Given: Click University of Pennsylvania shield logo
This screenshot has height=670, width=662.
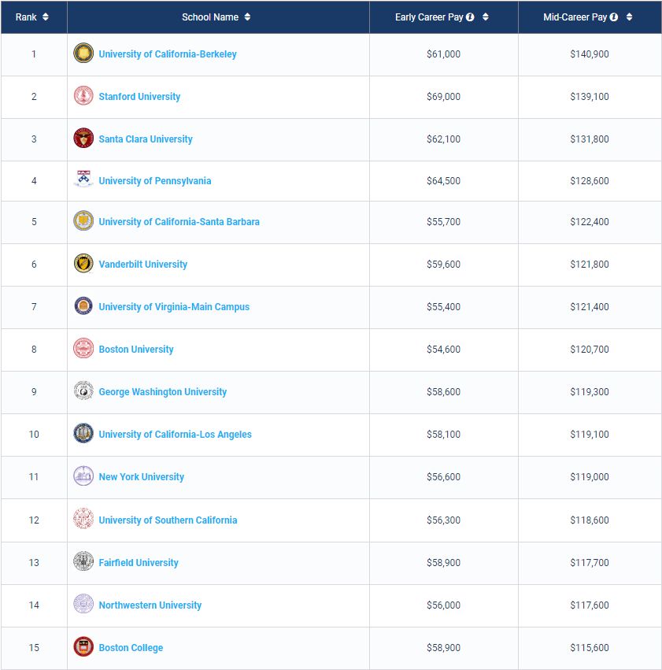Looking at the screenshot, I should [83, 180].
